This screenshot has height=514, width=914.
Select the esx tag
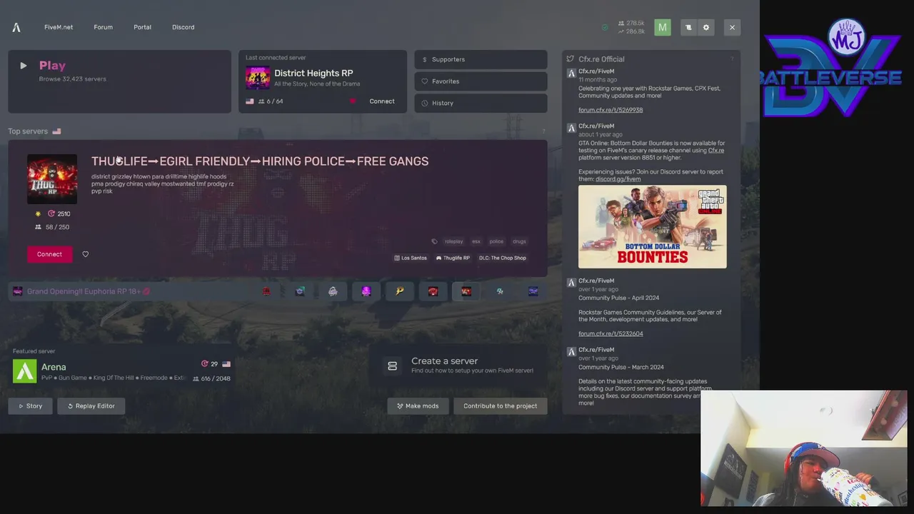click(476, 241)
